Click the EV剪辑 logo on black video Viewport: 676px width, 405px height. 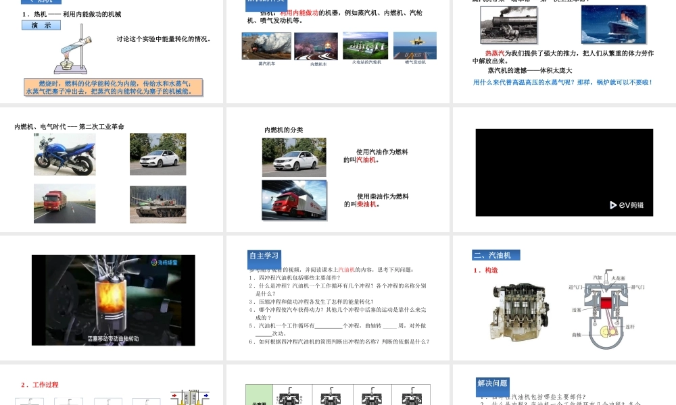pos(627,205)
